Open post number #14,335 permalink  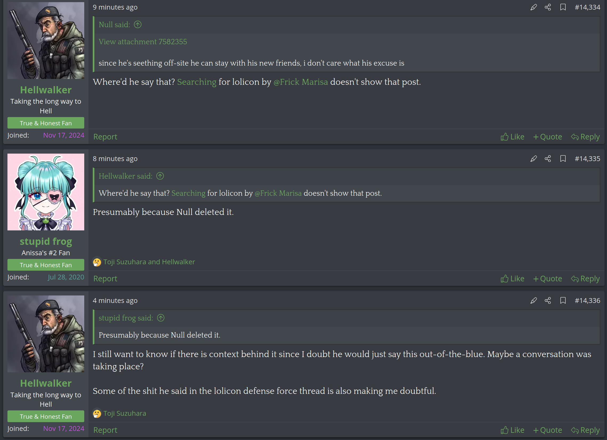coord(587,159)
